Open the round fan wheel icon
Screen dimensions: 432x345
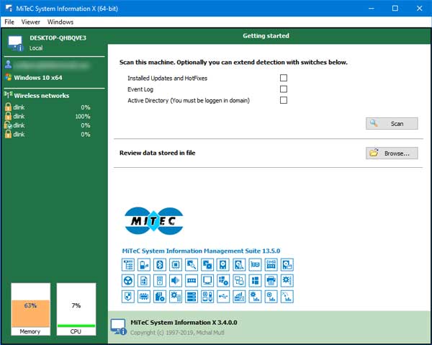pos(128,280)
